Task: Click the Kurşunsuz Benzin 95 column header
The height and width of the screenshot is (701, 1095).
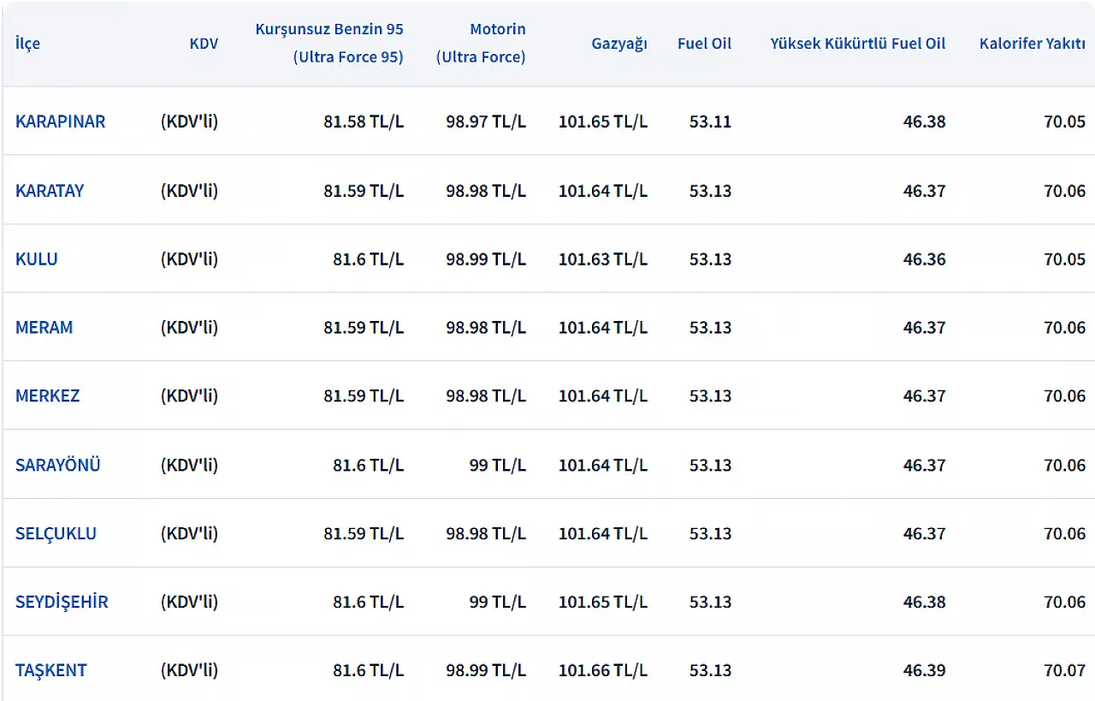Action: pyautogui.click(x=329, y=43)
